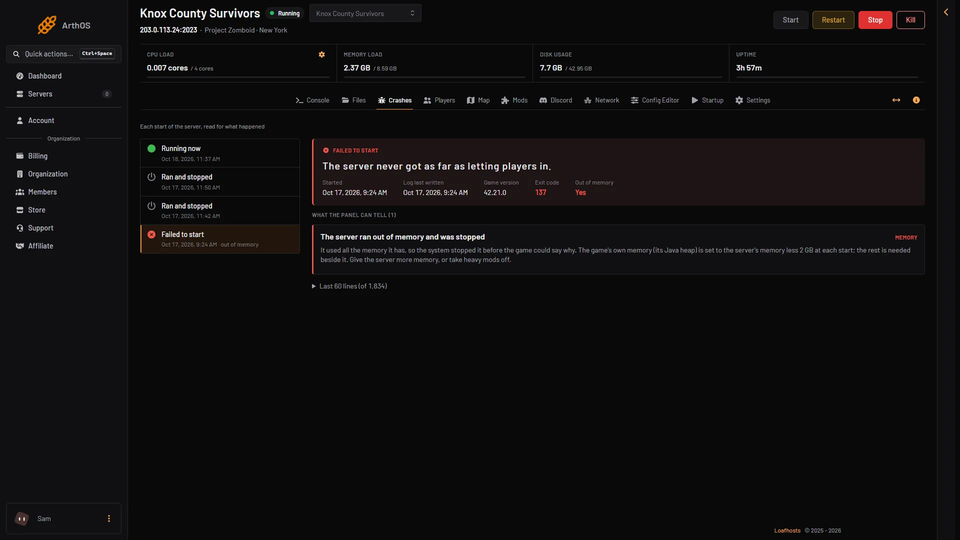
Task: Click the server address 203.0.113.24:2023
Action: (x=168, y=30)
